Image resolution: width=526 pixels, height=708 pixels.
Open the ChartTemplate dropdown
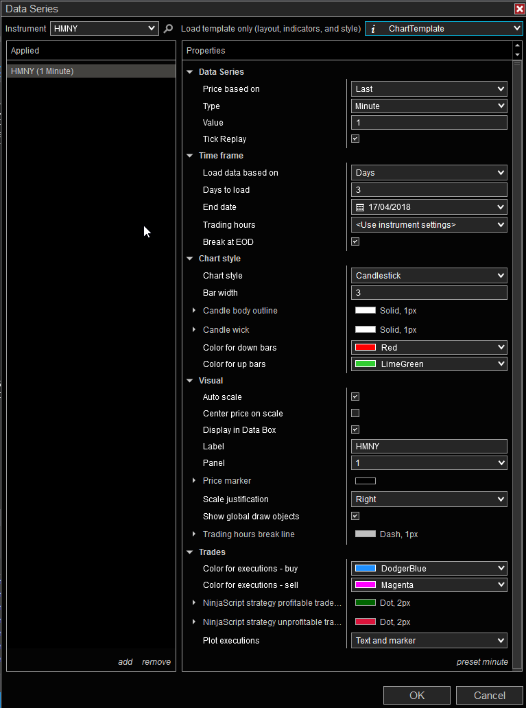click(444, 28)
